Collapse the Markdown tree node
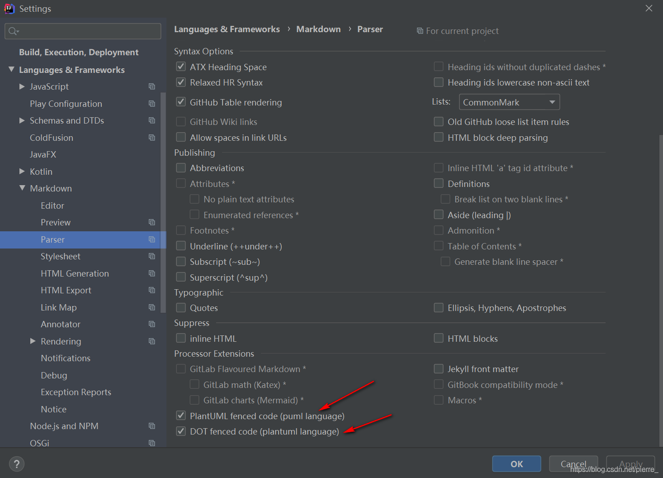Viewport: 663px width, 478px height. 22,188
